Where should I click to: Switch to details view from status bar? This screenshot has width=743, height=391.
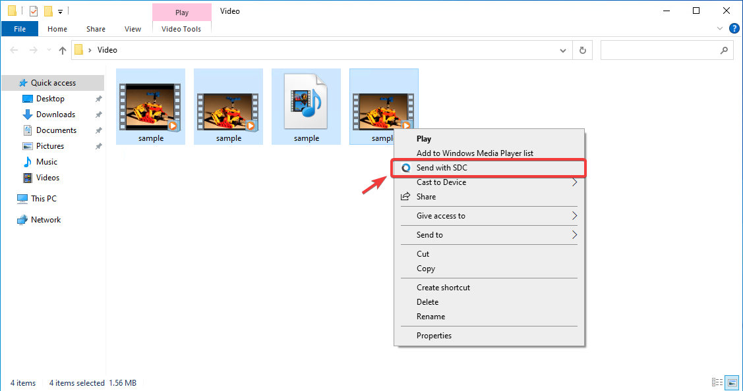click(717, 382)
